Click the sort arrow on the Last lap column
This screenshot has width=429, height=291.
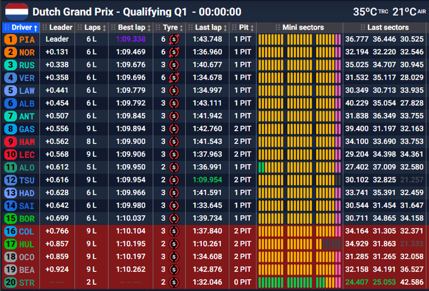click(225, 28)
